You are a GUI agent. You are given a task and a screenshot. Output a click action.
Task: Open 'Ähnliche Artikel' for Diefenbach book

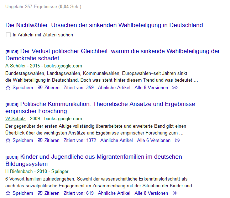(x=114, y=193)
